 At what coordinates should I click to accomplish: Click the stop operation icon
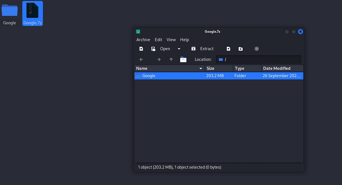click(257, 49)
